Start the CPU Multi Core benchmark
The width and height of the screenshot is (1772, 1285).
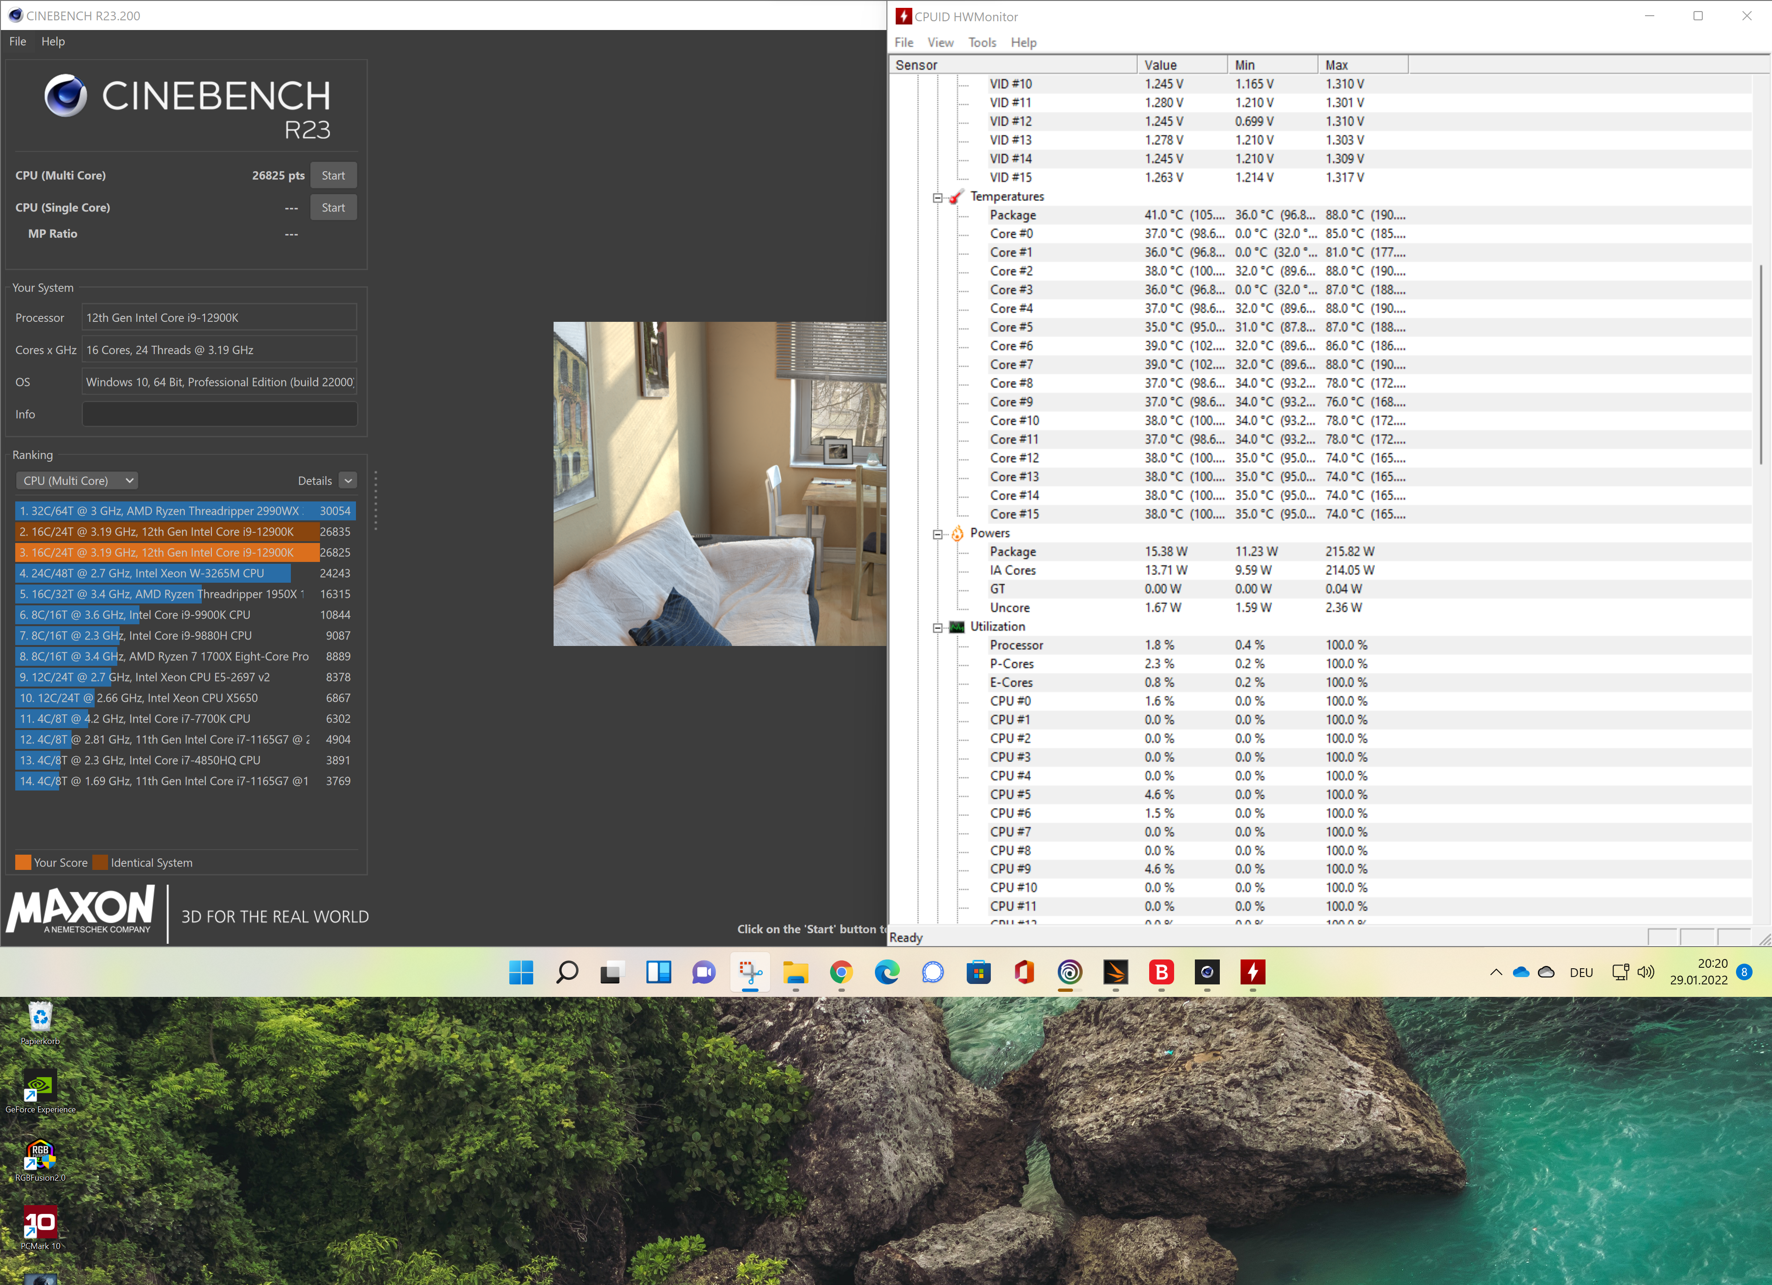pos(333,176)
